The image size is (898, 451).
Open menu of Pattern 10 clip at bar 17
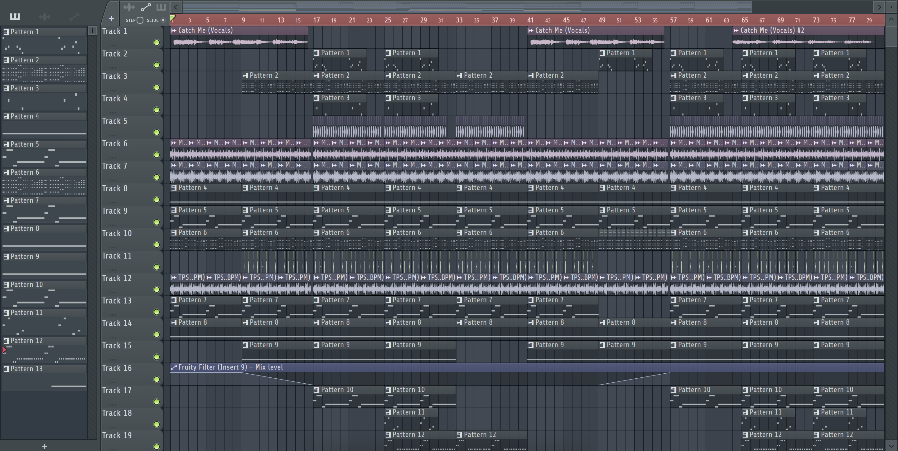coord(316,390)
